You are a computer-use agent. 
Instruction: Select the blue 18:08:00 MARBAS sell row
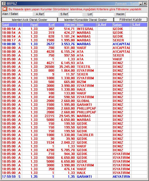[x=74, y=44]
